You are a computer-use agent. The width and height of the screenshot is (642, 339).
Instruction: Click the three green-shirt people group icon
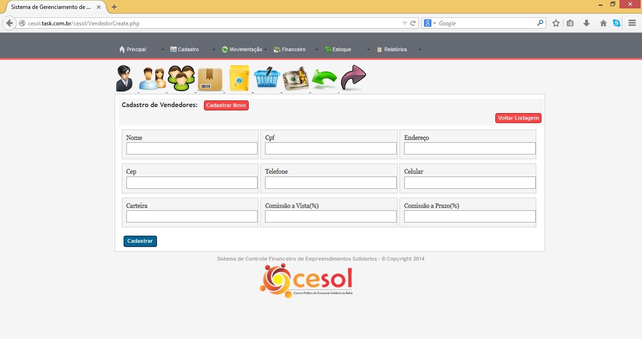point(181,78)
